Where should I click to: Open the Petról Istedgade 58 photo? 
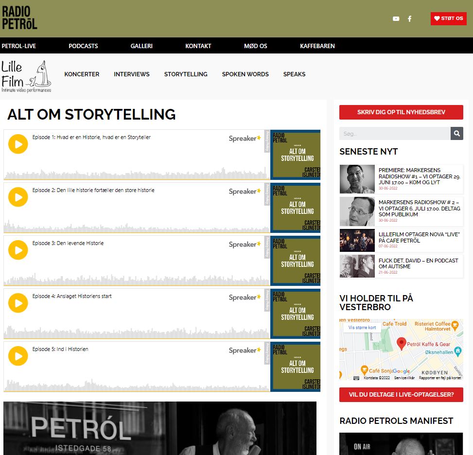[x=160, y=428]
